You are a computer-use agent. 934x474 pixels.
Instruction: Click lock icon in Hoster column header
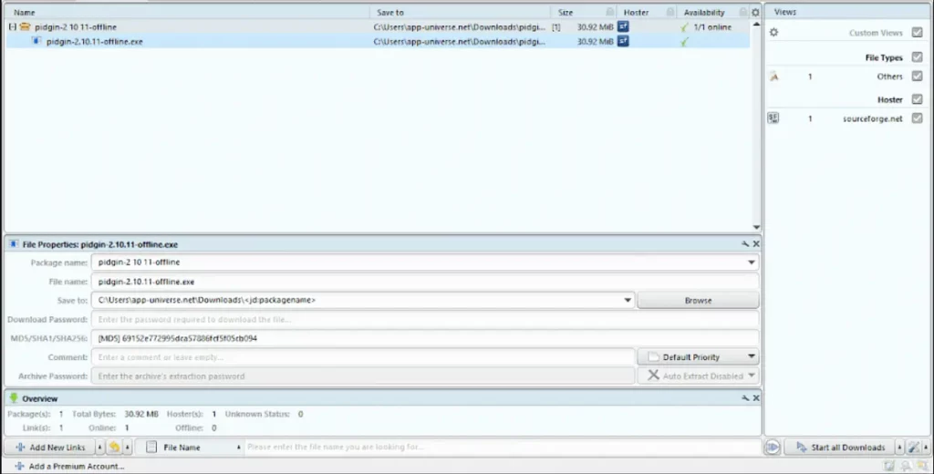coord(670,12)
